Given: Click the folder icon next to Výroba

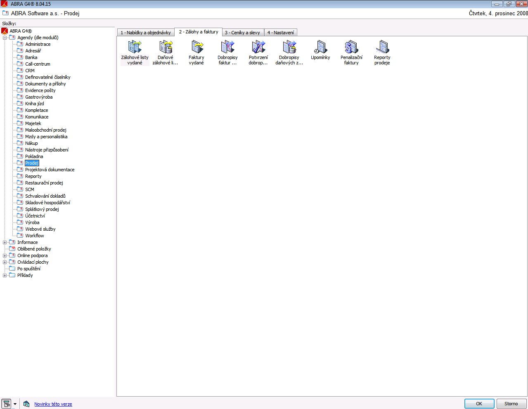Looking at the screenshot, I should click(x=20, y=222).
